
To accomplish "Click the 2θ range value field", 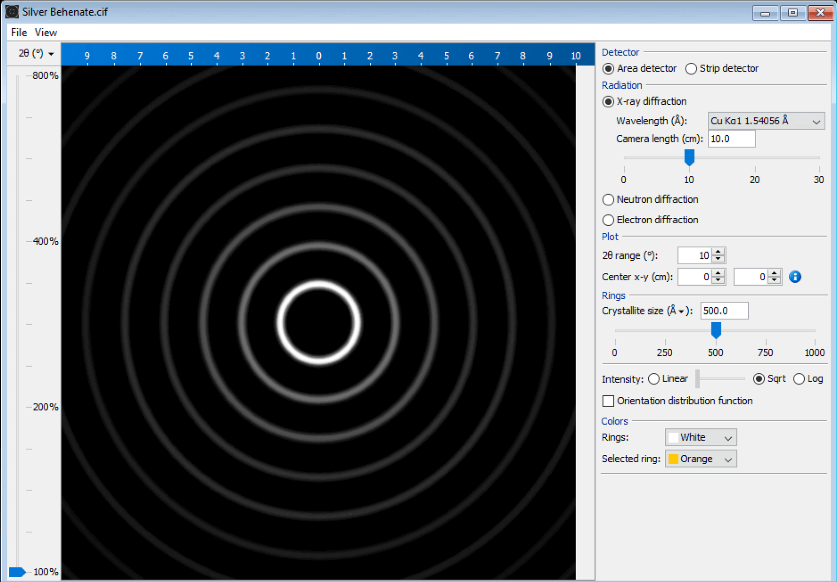I will pyautogui.click(x=695, y=255).
